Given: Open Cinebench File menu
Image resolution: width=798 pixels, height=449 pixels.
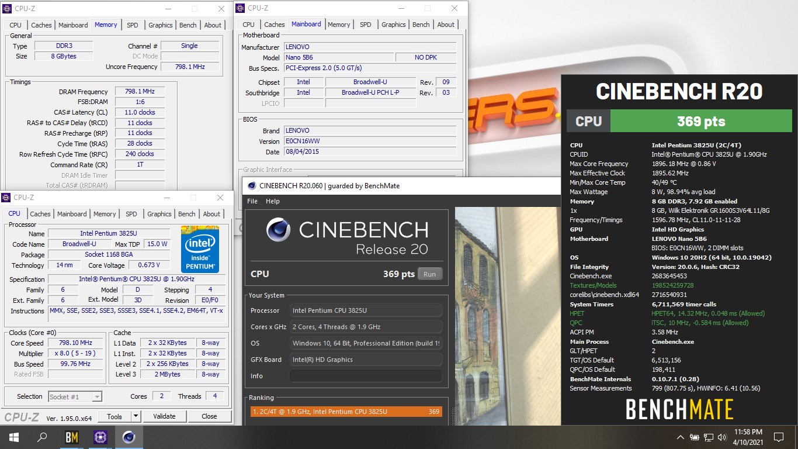Looking at the screenshot, I should click(252, 201).
